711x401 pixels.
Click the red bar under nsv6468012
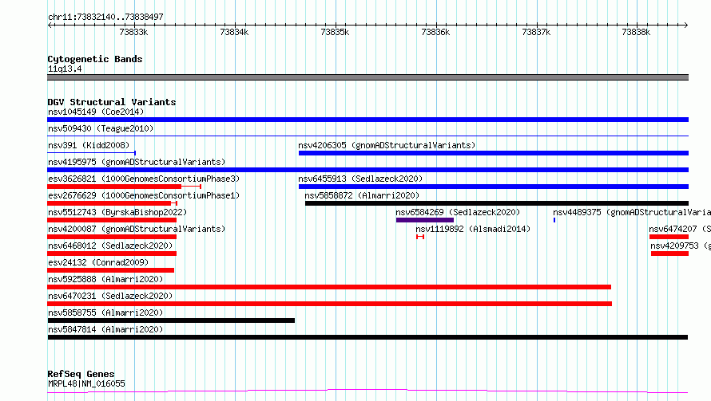click(112, 254)
